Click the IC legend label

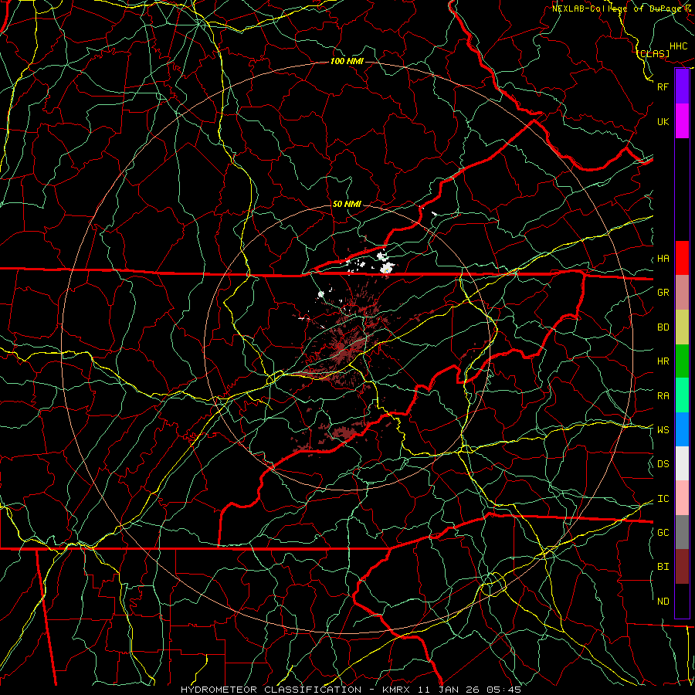click(663, 499)
